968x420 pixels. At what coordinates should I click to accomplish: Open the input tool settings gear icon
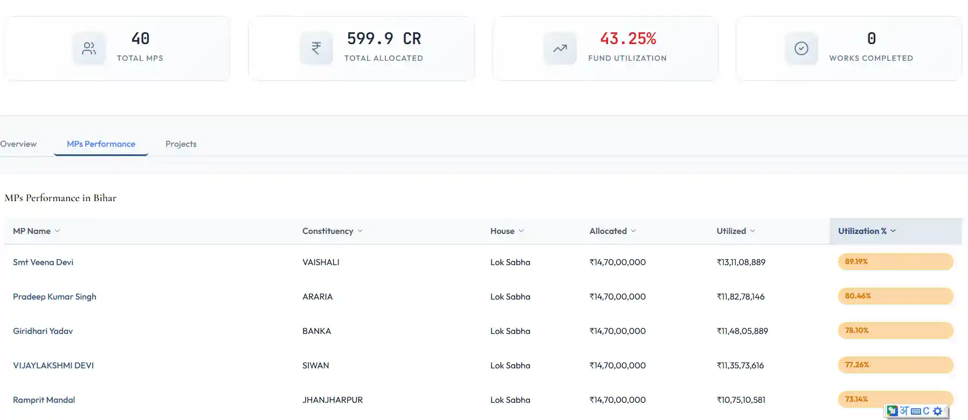point(937,411)
